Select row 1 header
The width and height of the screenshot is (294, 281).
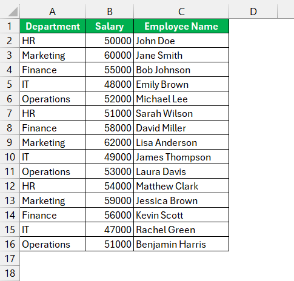pos(10,26)
